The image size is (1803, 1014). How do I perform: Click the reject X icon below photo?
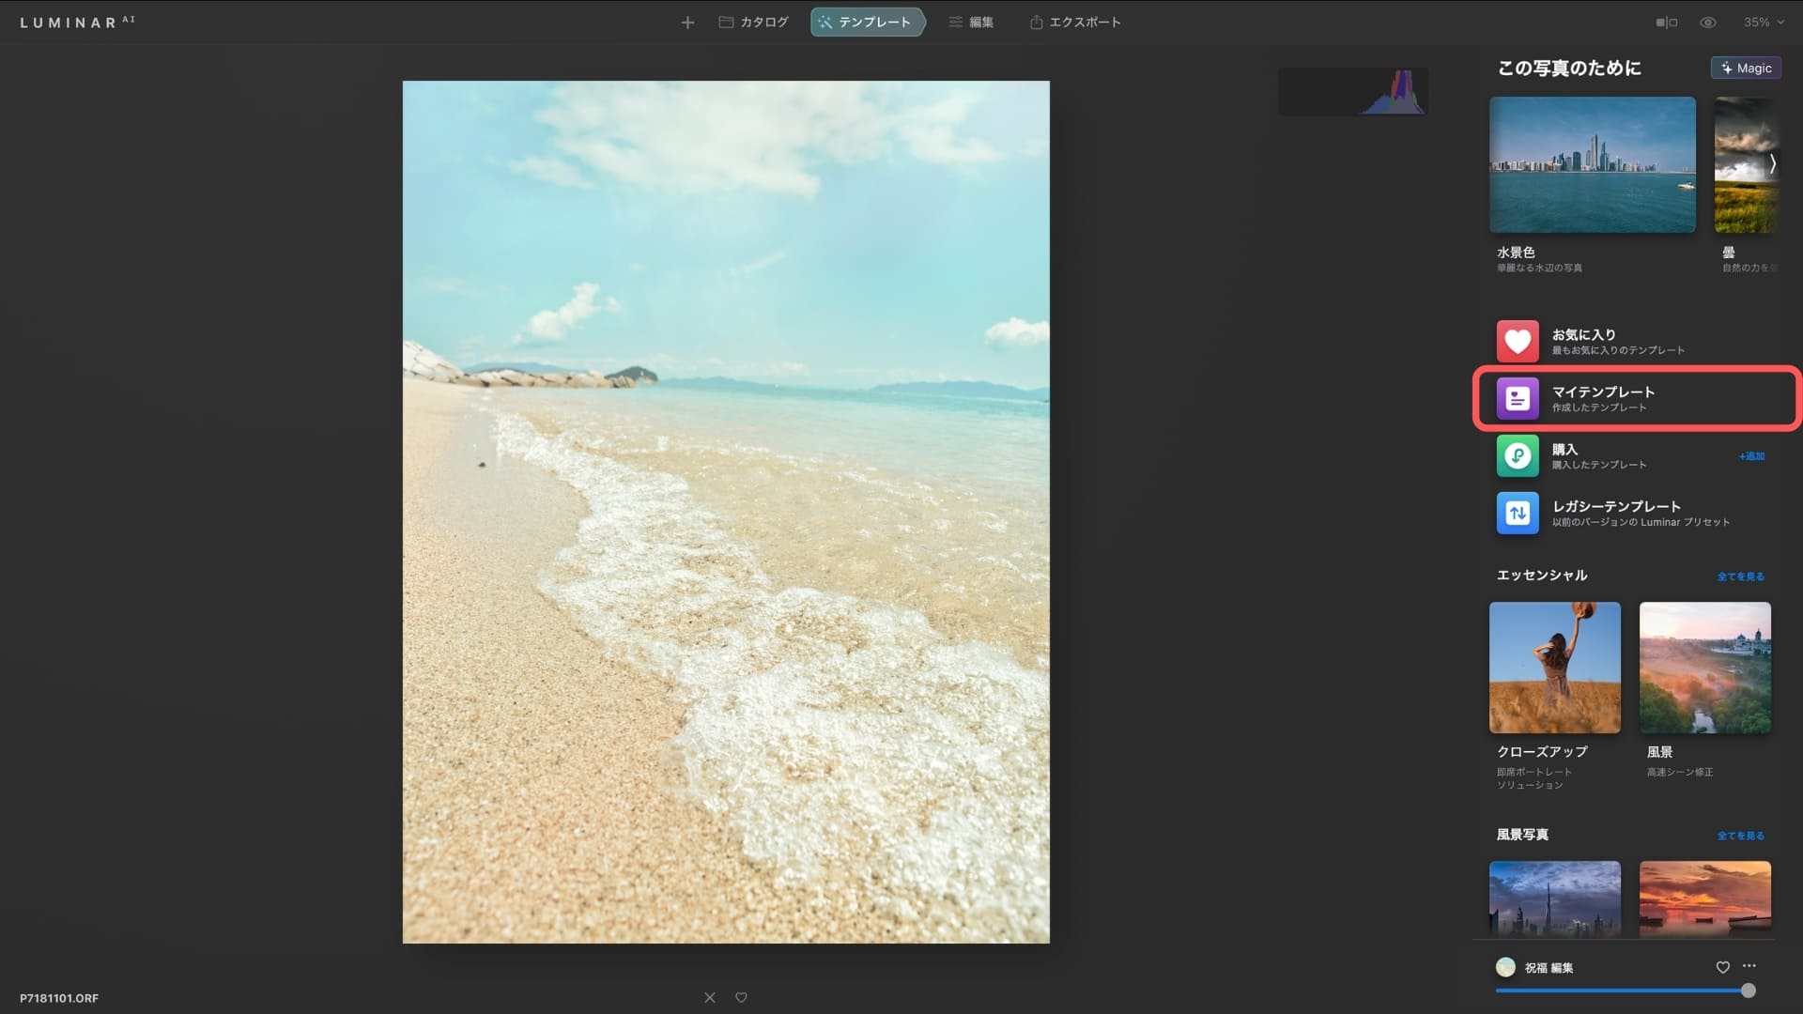[710, 997]
